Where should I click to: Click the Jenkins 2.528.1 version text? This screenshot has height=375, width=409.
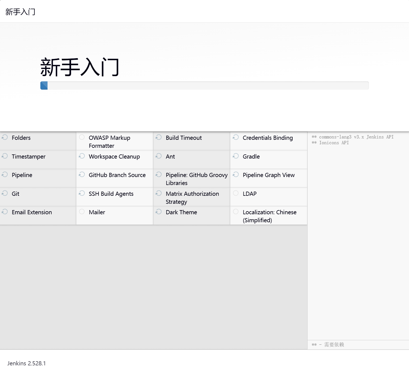click(x=27, y=363)
